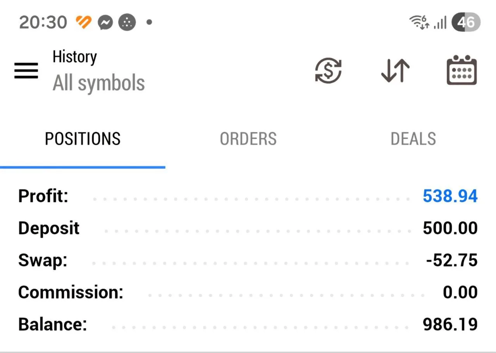Tap the Deposit row label
Screen dimensions: 496x353
coord(49,229)
